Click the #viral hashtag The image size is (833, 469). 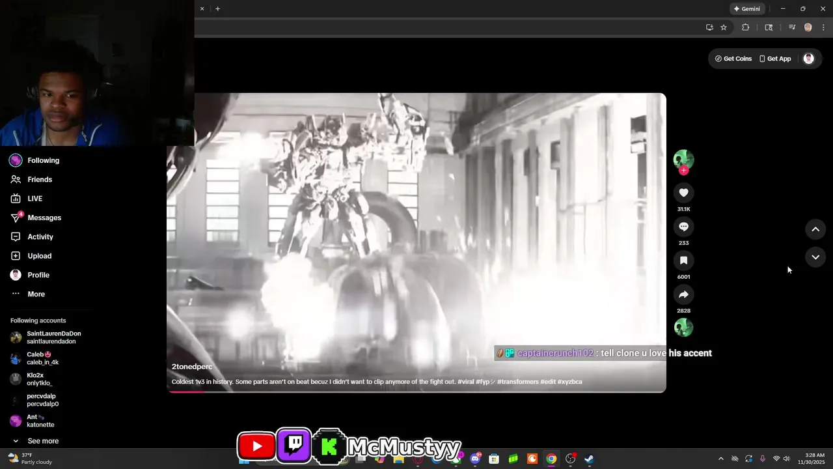(466, 382)
